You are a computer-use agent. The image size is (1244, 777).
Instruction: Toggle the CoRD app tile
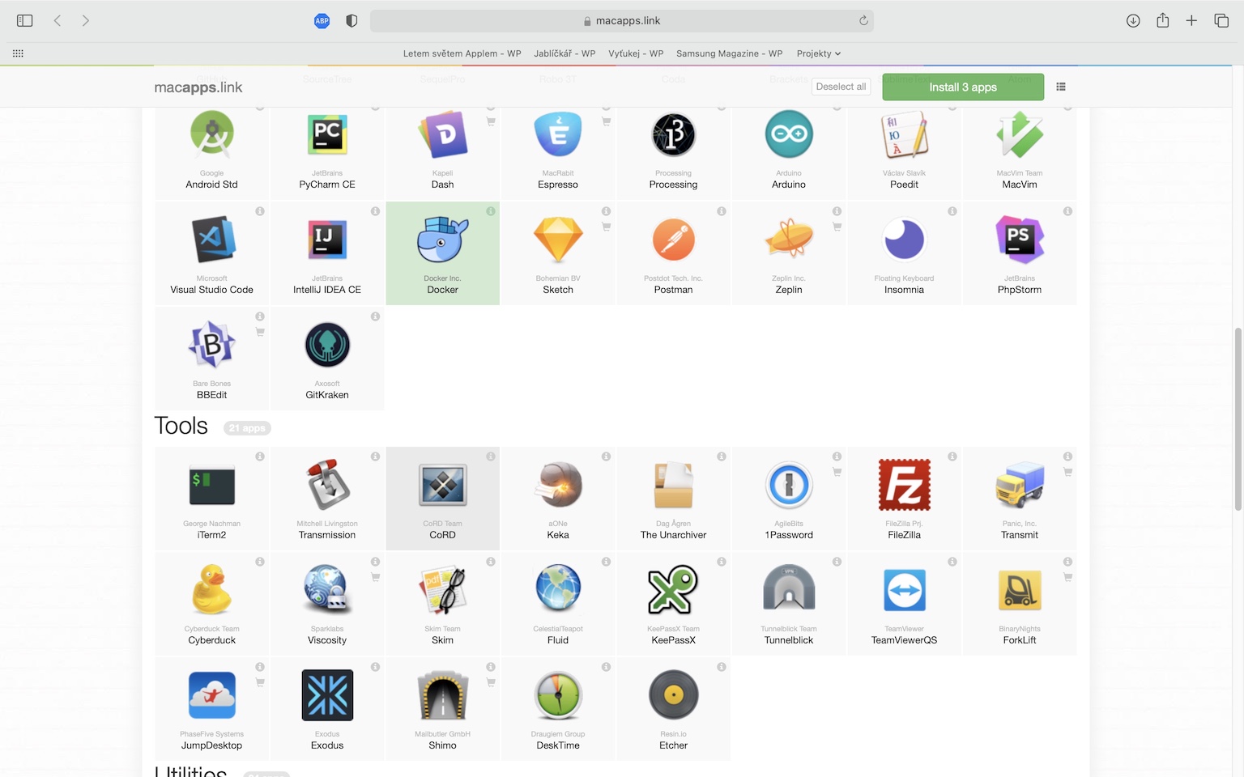[x=443, y=499]
